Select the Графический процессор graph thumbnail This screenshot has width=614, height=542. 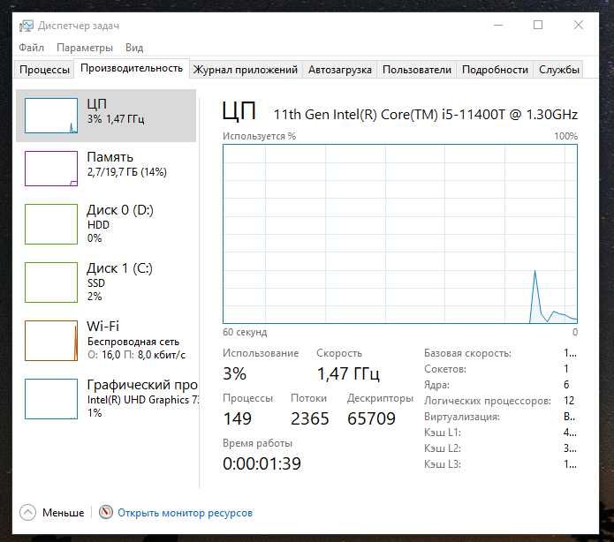(x=51, y=399)
